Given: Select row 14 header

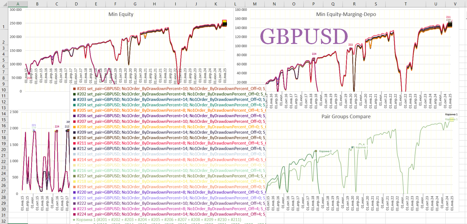Looking at the screenshot, I should click(x=4, y=114).
